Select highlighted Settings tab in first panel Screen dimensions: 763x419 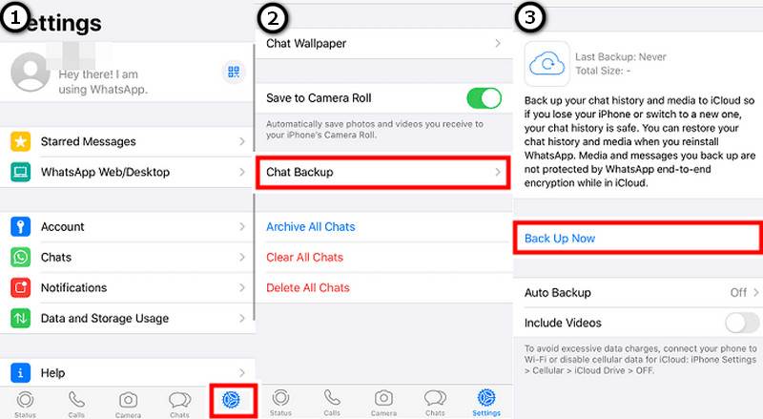233,401
